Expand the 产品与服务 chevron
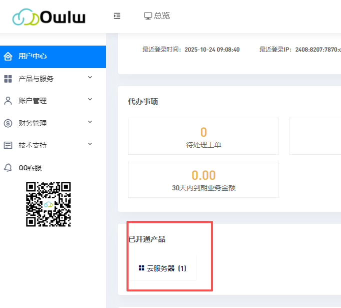Screen dimensions: 341x308 pos(90,78)
